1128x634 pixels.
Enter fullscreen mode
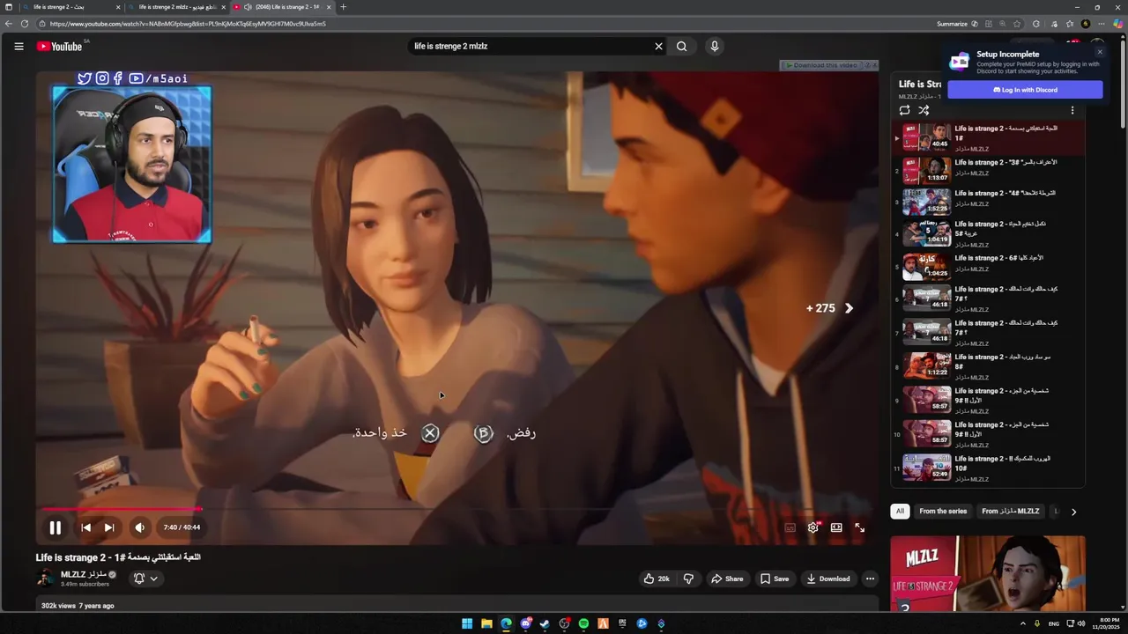tap(859, 527)
